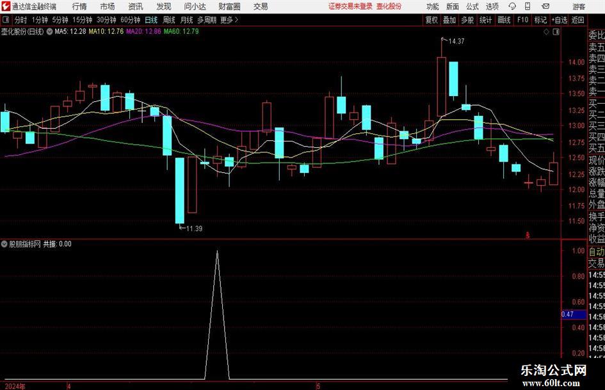Open the 行情 menu

[79, 6]
